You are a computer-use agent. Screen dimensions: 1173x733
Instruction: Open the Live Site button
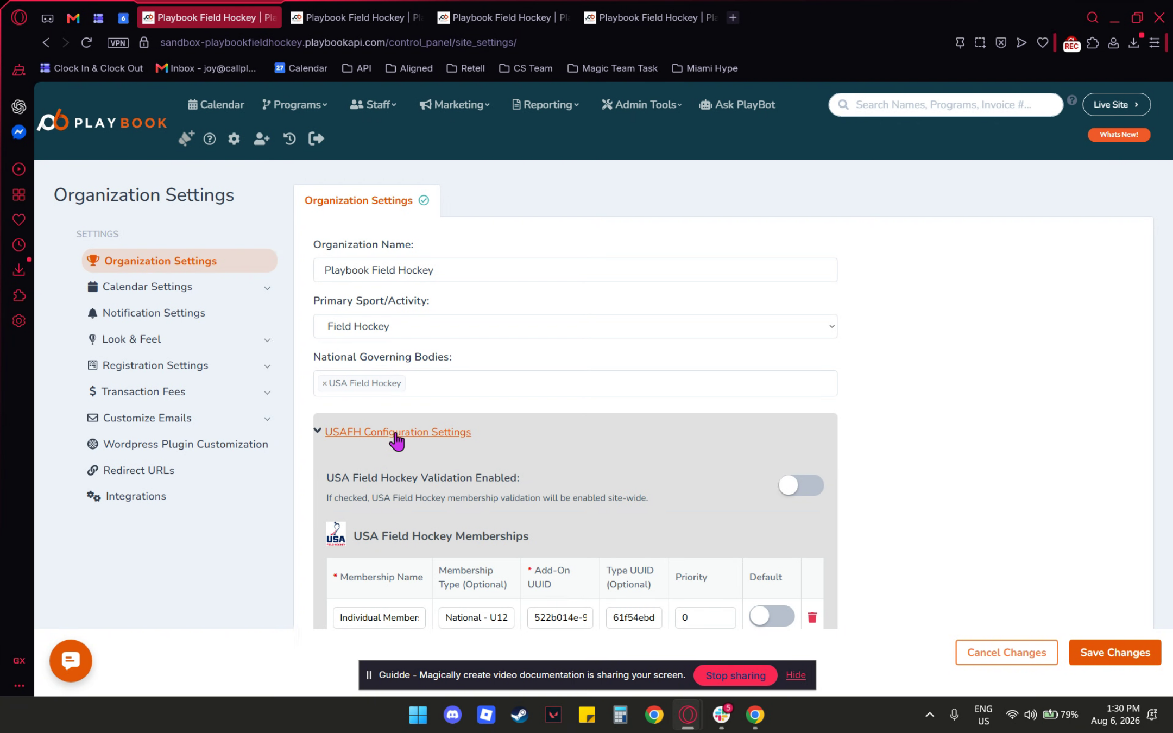tap(1116, 104)
